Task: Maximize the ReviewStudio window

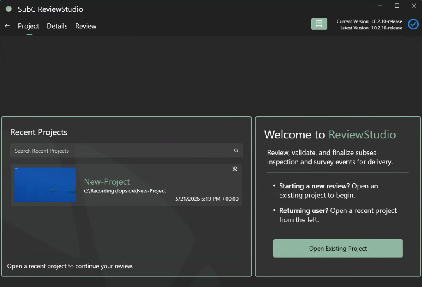Action: 397,5
